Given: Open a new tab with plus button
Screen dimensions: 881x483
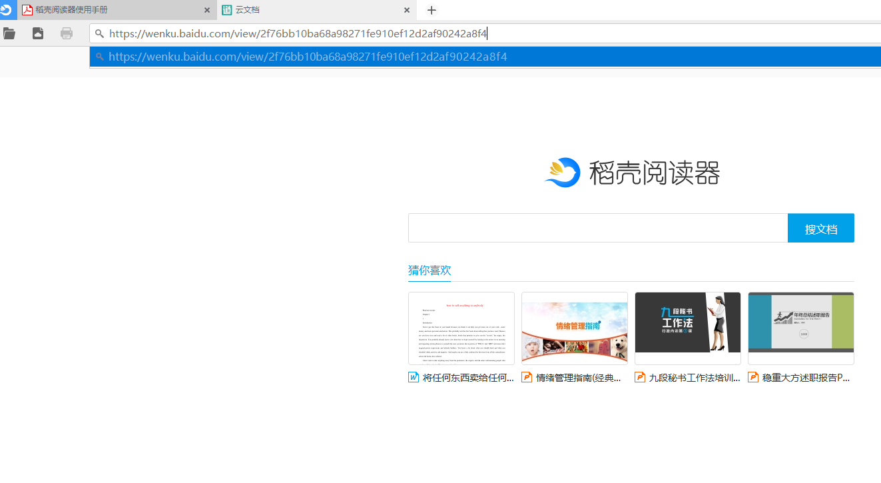Looking at the screenshot, I should point(432,10).
